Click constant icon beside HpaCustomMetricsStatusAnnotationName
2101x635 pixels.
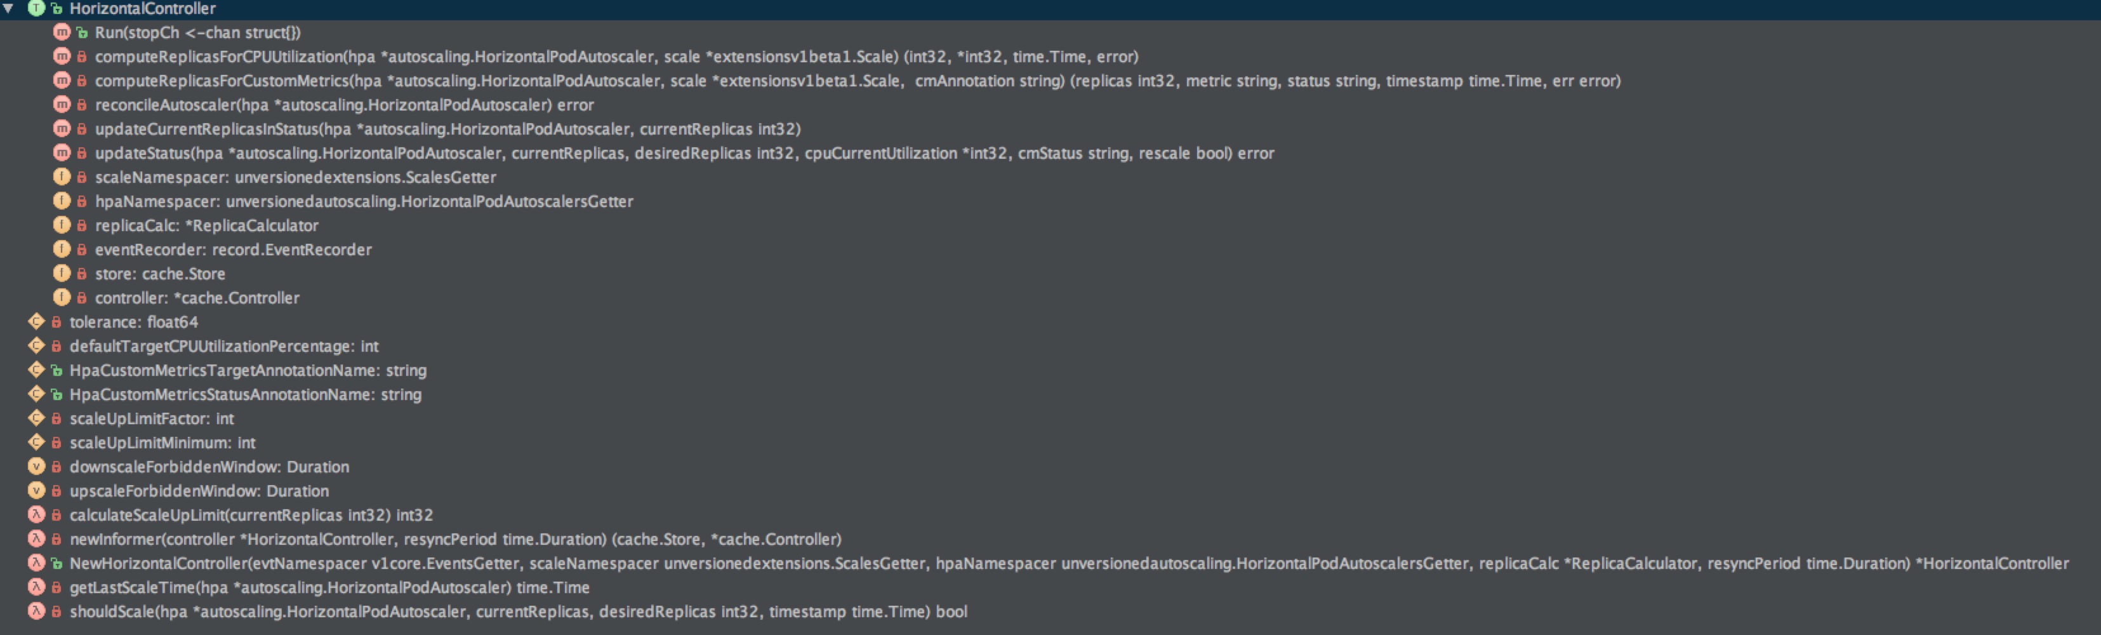pos(37,394)
